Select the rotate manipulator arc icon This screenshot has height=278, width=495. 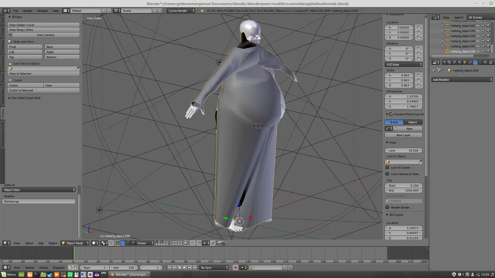[x=128, y=243]
